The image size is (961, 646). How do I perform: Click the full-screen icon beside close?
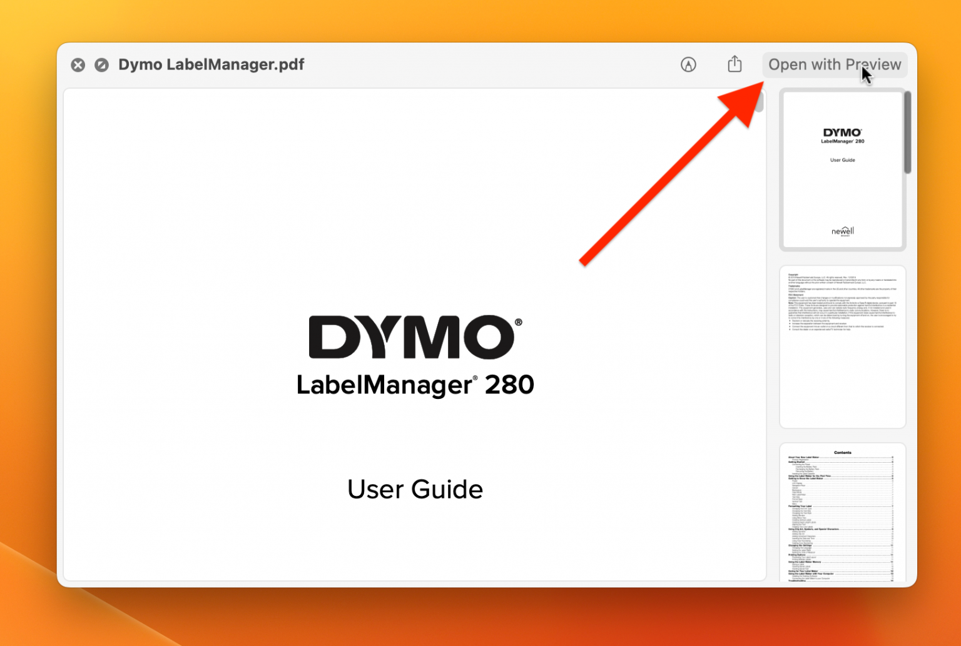(x=101, y=65)
